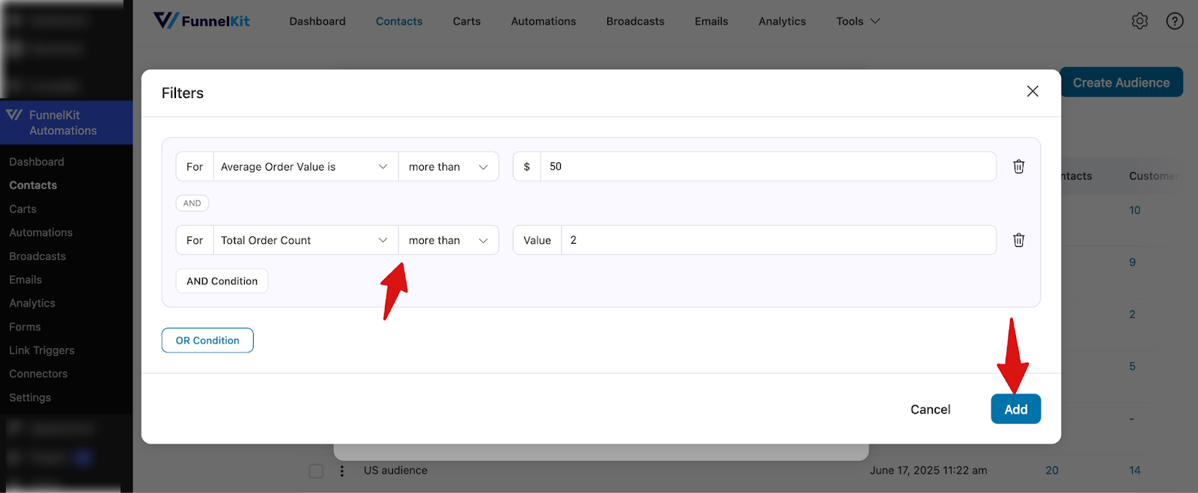Select Carts in the left sidebar
Viewport: 1198px width, 493px height.
click(22, 209)
